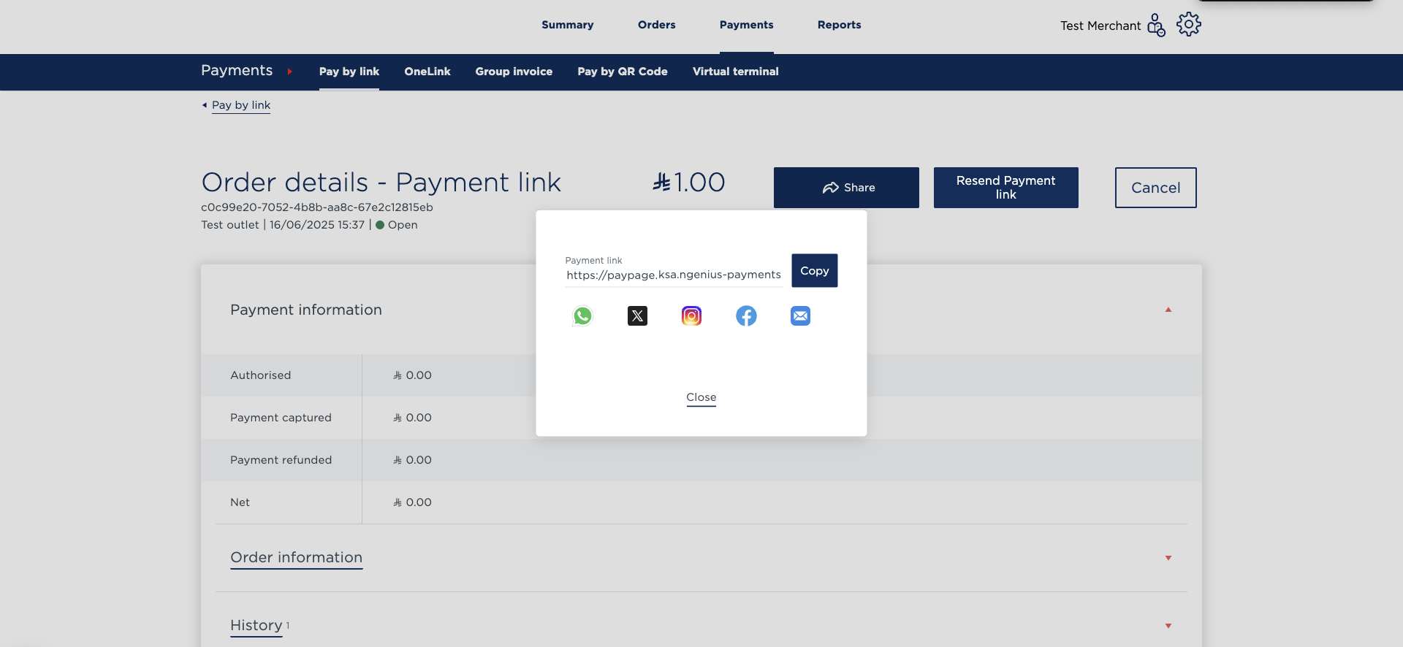Screen dimensions: 1403x647
Task: Expand Order information section arrow
Action: click(1168, 558)
